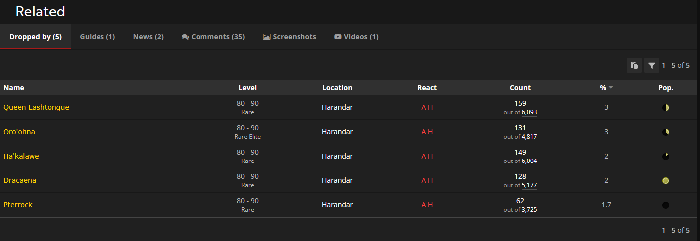Screen dimensions: 700x241
Task: Click the Related section heading
Action: (x=40, y=11)
